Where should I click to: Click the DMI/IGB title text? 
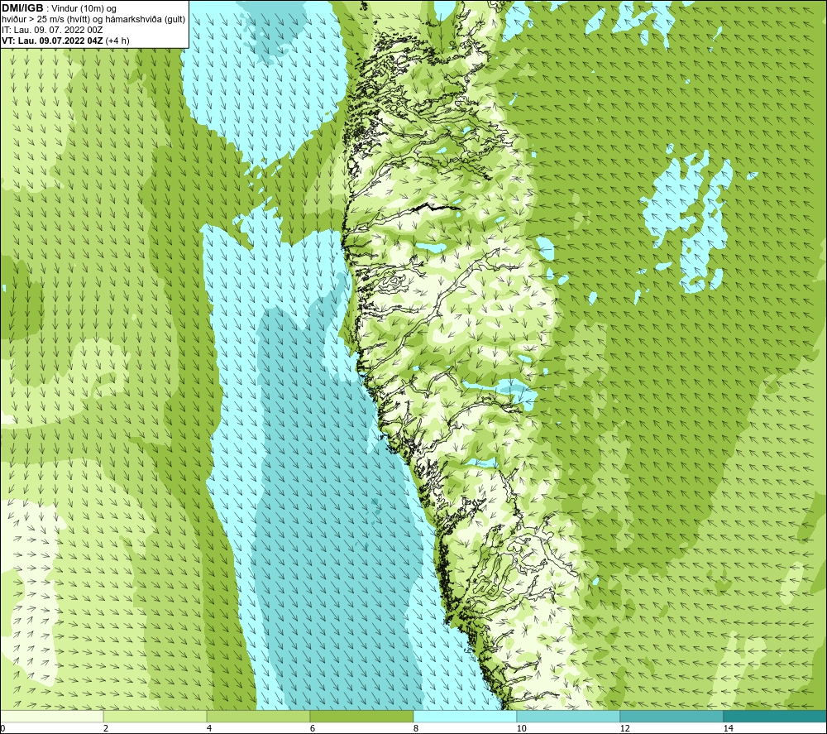22,8
